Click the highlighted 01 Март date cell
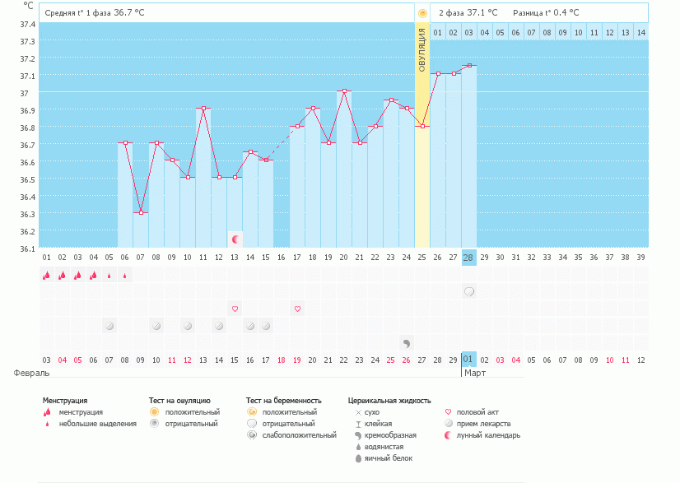Viewport: 680px width, 483px height. 469,360
